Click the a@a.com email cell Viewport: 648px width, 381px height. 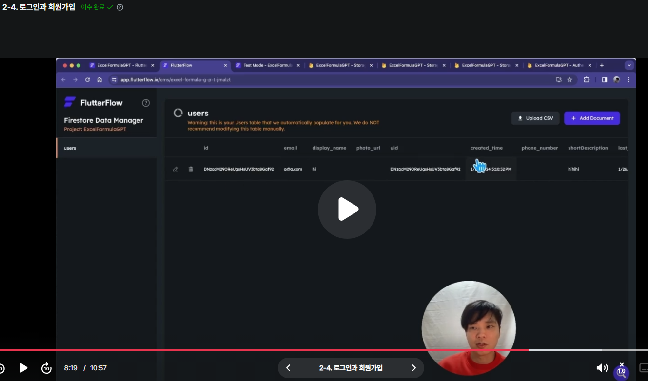(293, 169)
